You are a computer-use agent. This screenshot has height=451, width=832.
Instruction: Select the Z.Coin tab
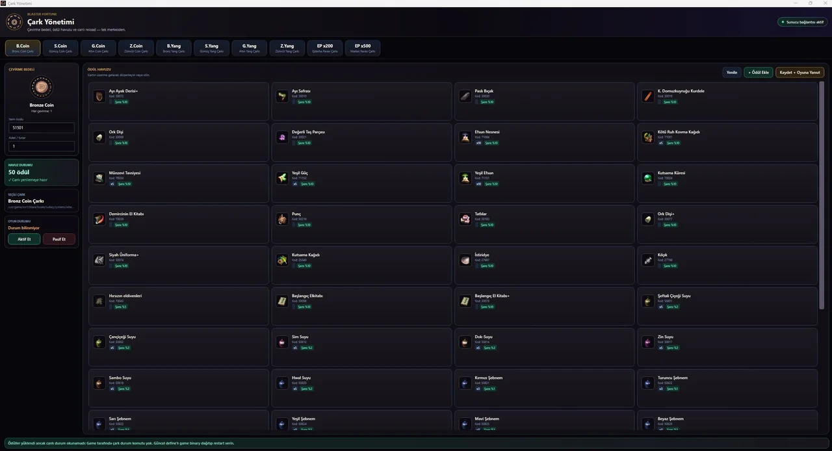(x=136, y=48)
